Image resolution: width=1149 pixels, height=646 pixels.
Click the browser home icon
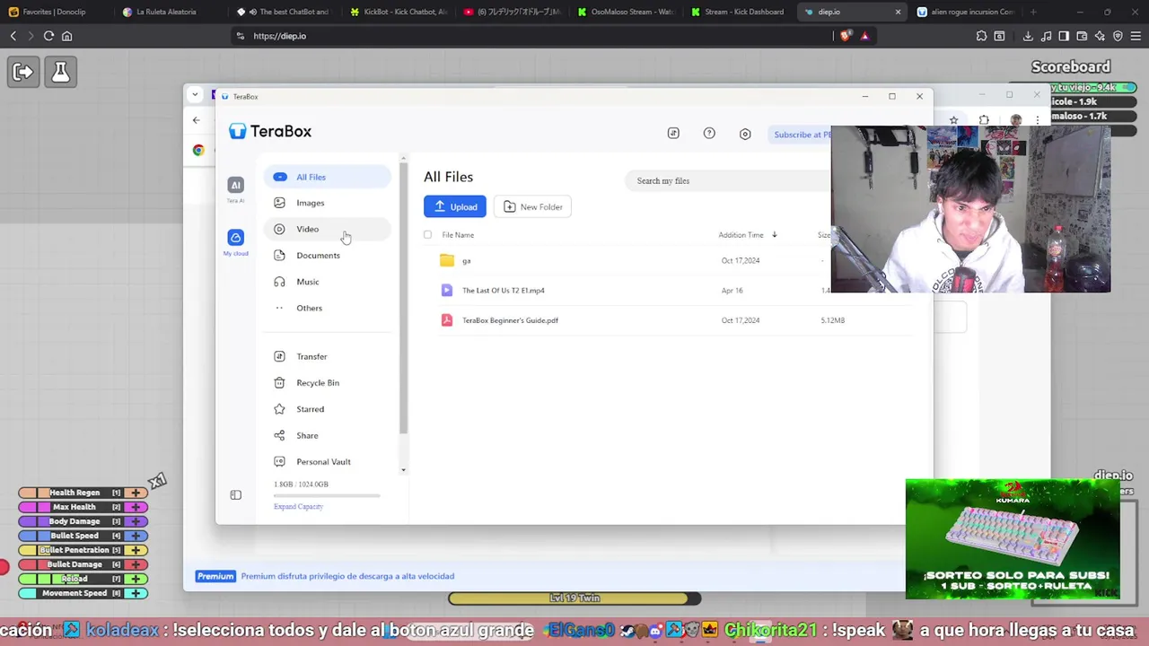(66, 36)
